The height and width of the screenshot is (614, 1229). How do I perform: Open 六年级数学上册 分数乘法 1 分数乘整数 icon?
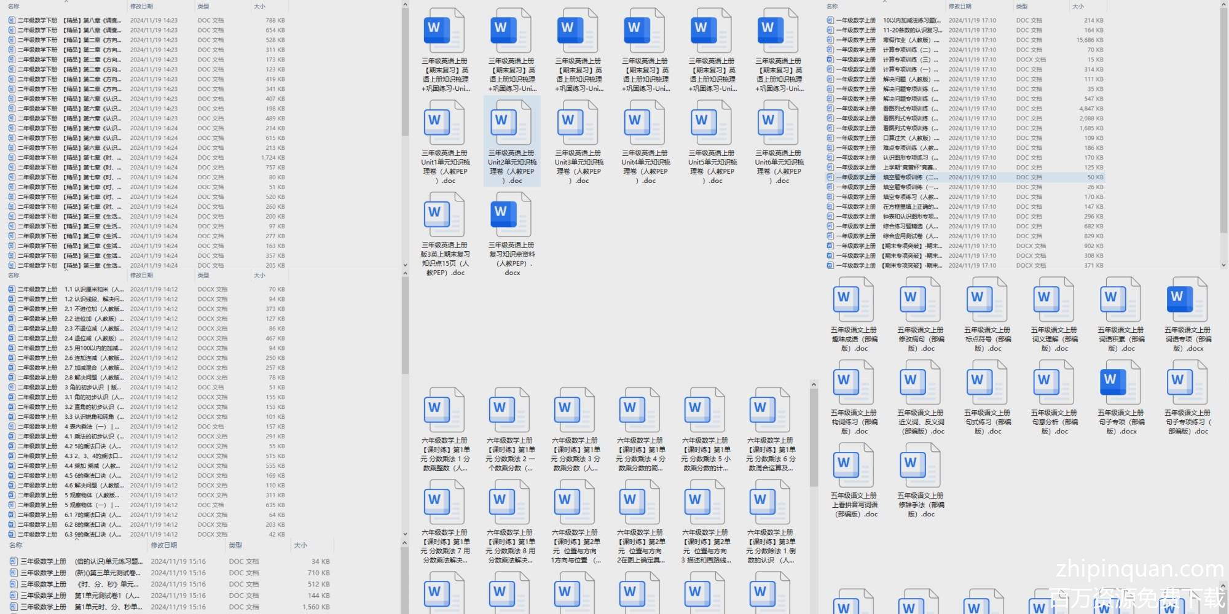click(444, 410)
